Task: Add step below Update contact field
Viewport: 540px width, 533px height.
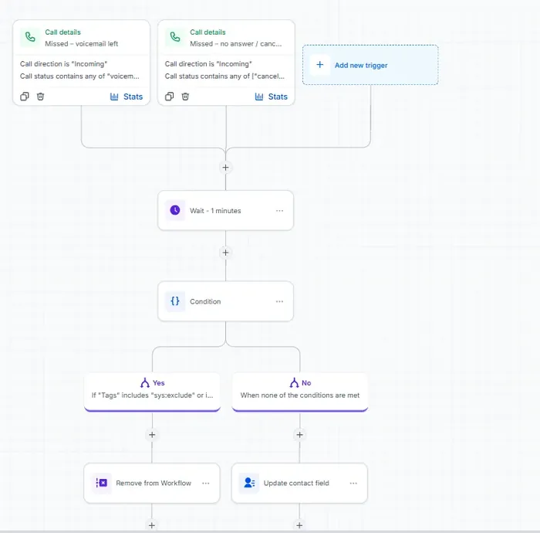Action: point(299,525)
